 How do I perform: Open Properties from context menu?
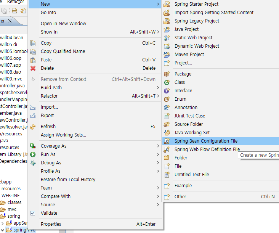pos(51,224)
